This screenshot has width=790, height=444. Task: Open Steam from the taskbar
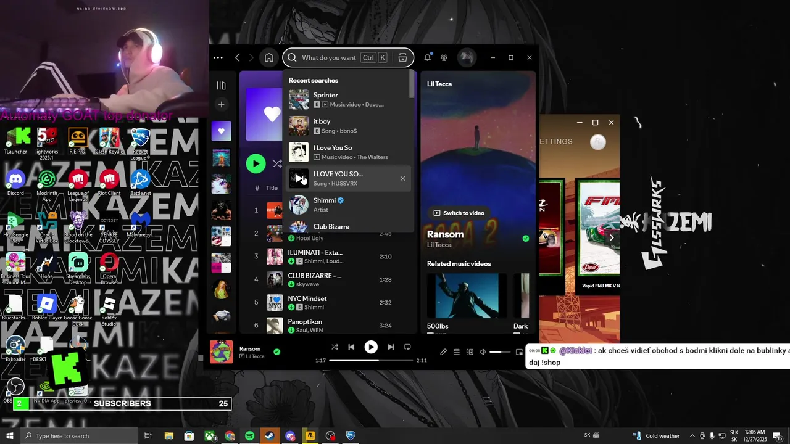point(270,436)
